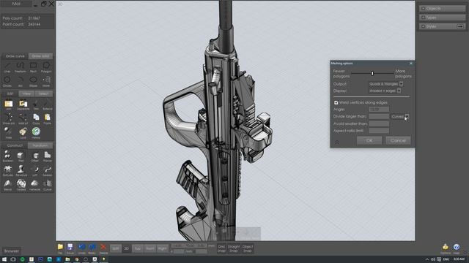Open the Offset construct tool
The image size is (469, 263).
click(34, 156)
